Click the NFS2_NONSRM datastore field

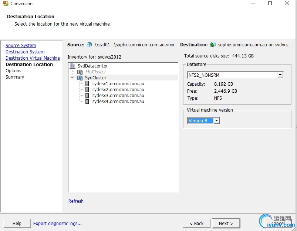click(235, 75)
